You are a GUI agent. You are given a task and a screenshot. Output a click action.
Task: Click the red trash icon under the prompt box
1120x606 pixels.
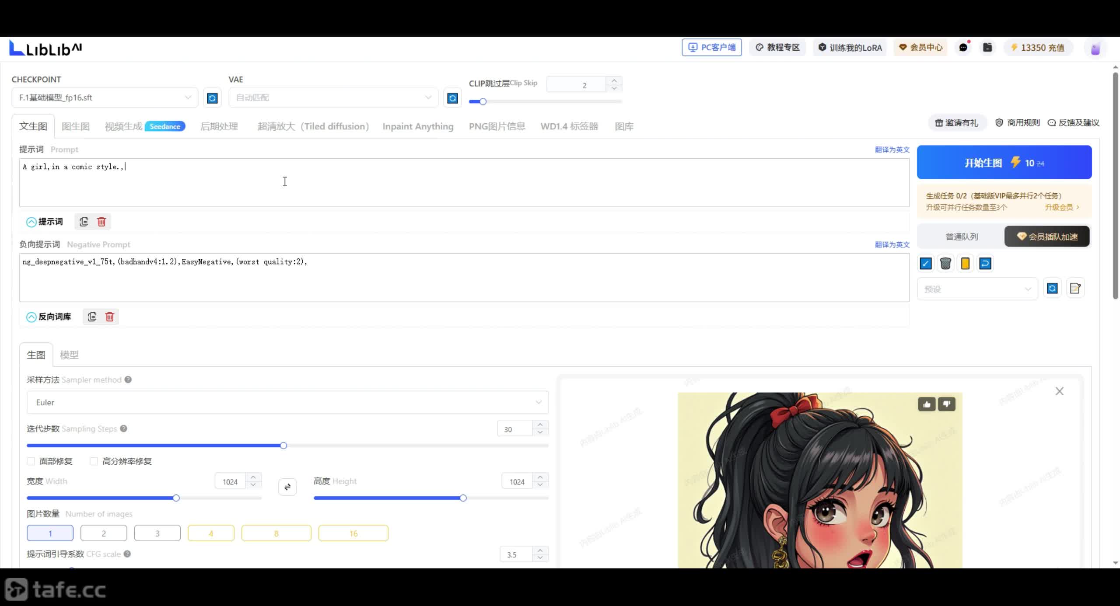pos(101,222)
